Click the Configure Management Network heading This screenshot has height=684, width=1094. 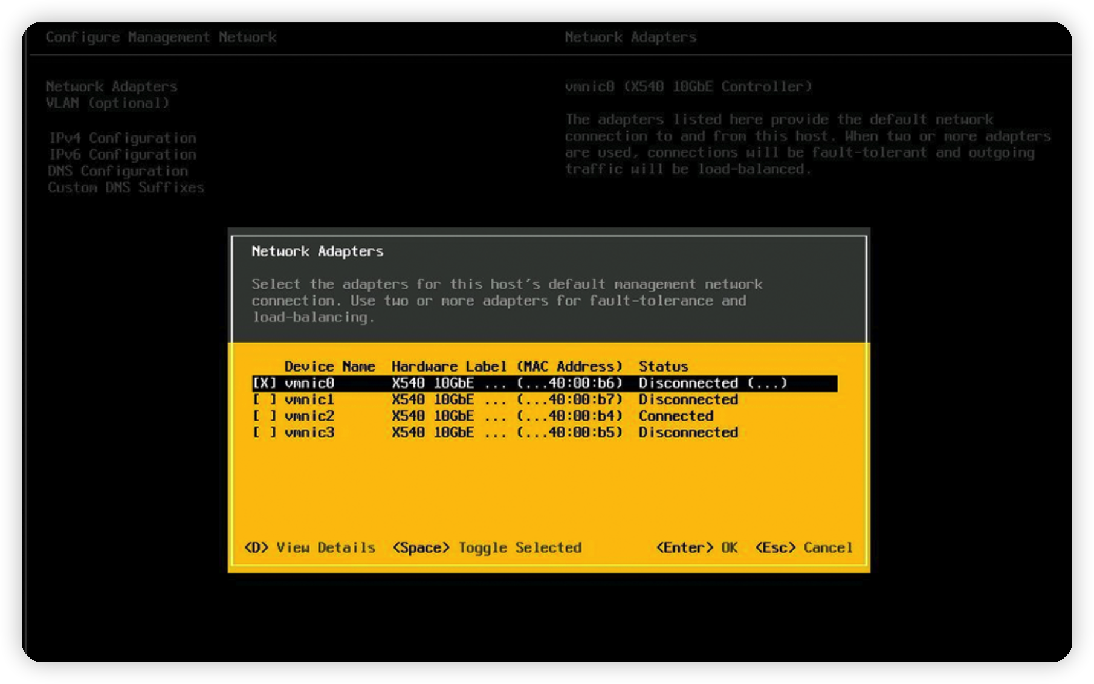[x=161, y=37]
